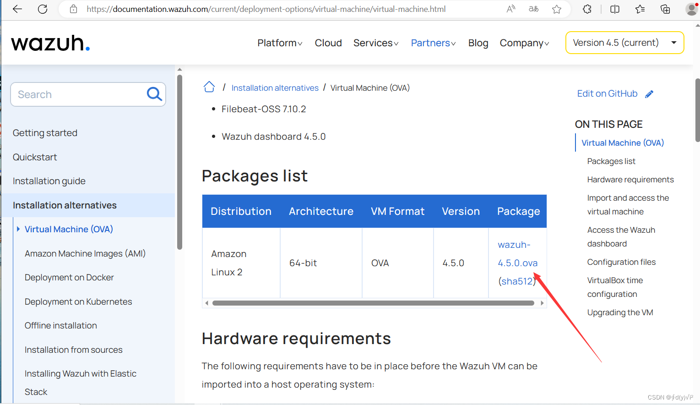Open Getting started in sidebar
The height and width of the screenshot is (405, 700).
pos(45,133)
